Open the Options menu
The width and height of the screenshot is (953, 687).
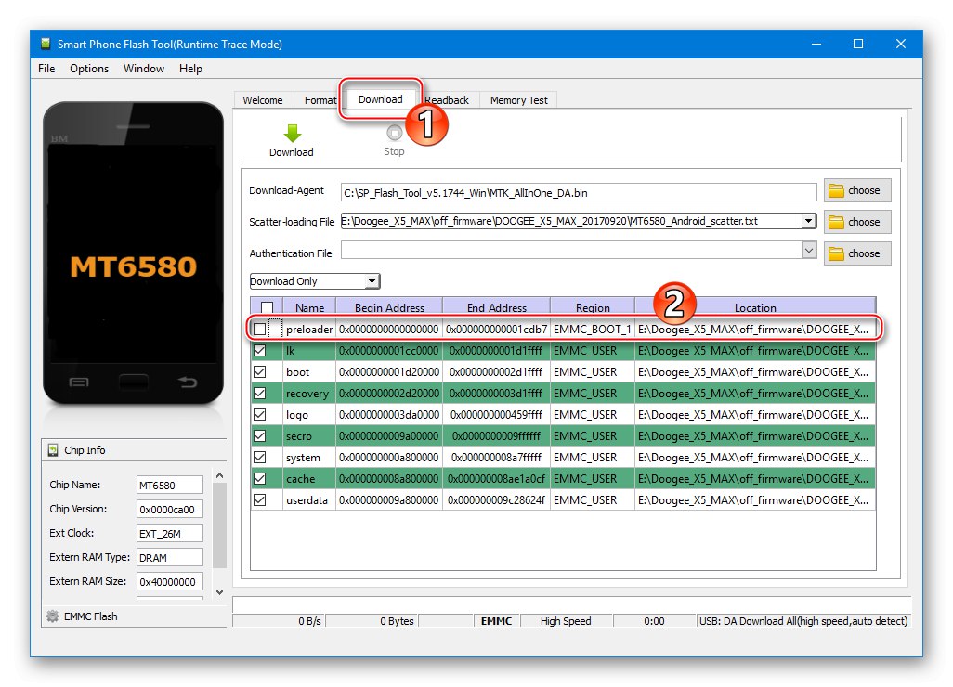[x=88, y=68]
